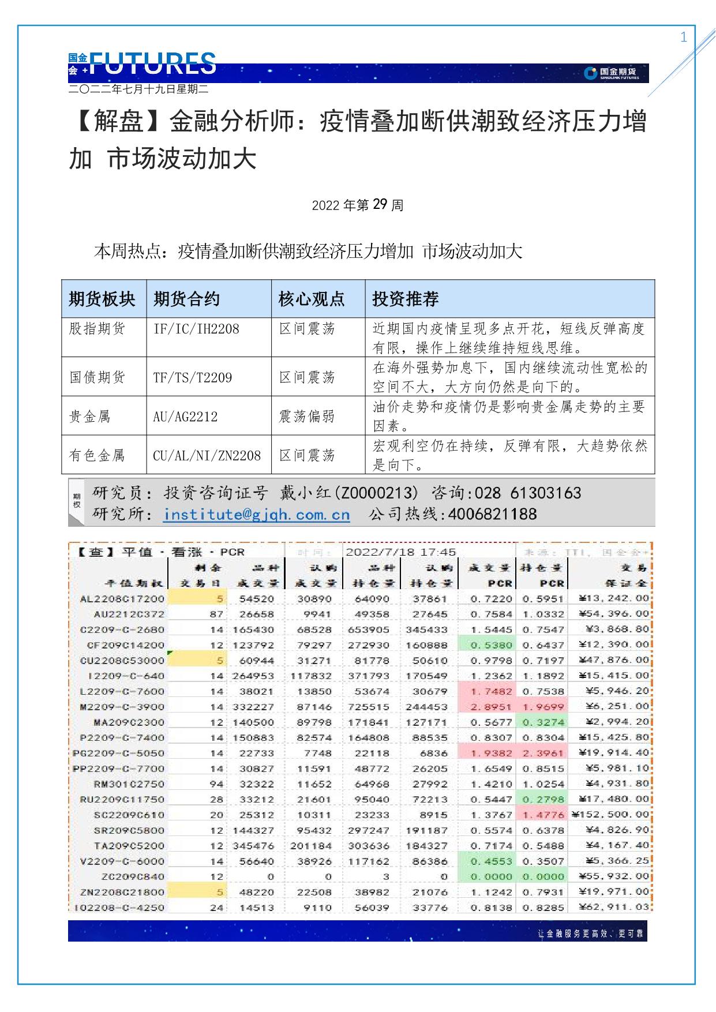
Task: Select the date line 二〇二二年七月十九日星期二
Action: point(138,89)
